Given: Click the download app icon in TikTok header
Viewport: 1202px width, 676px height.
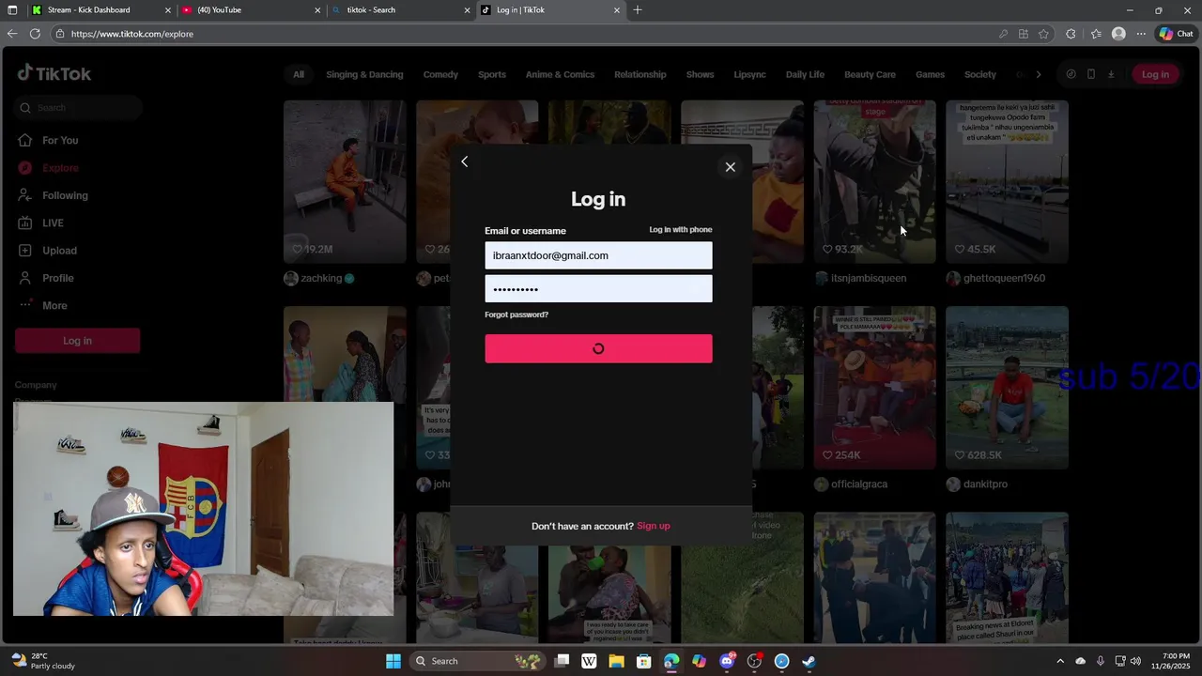Looking at the screenshot, I should coord(1111,74).
